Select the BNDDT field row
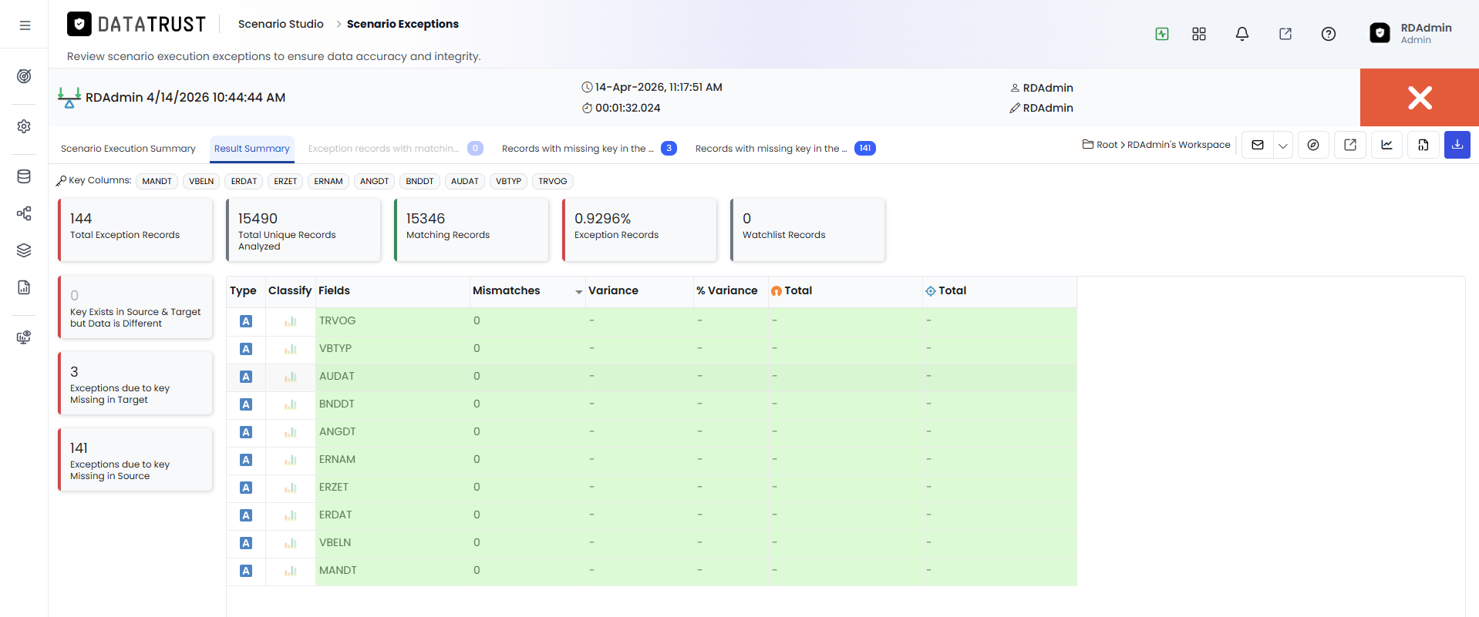This screenshot has width=1479, height=617. click(x=652, y=404)
